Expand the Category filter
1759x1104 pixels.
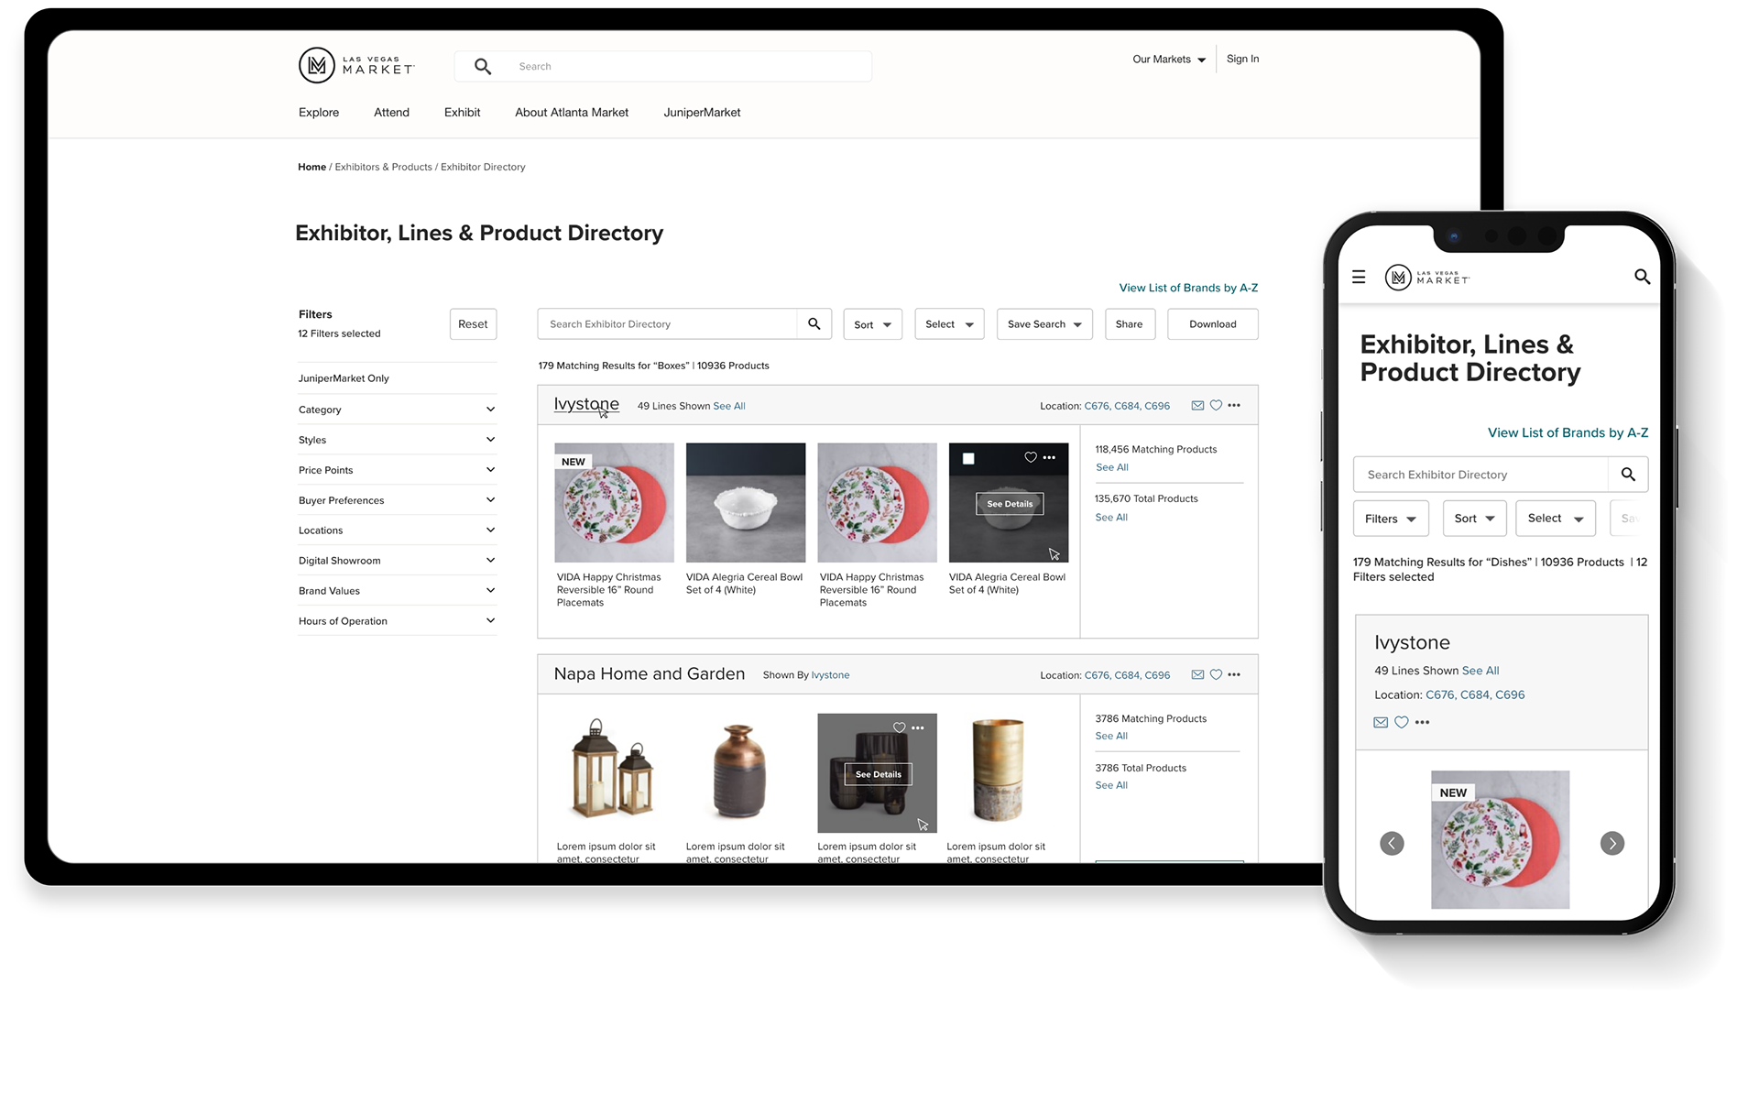click(x=397, y=410)
